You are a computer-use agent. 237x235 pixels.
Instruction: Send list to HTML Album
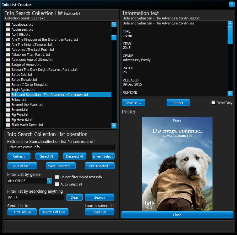[22, 212]
